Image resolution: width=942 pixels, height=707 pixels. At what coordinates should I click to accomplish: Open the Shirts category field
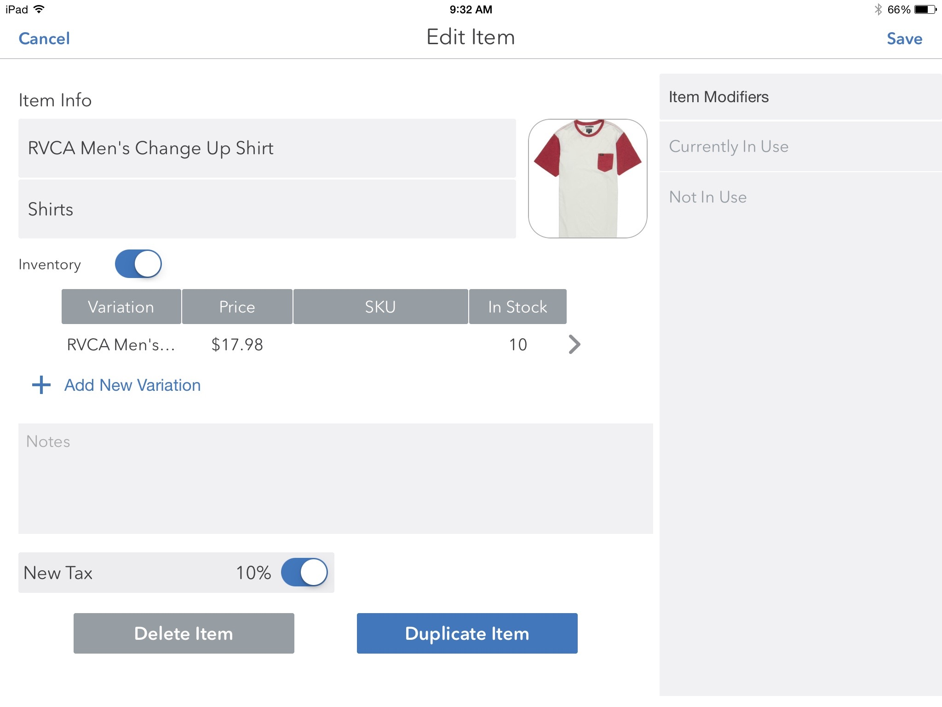pos(267,209)
